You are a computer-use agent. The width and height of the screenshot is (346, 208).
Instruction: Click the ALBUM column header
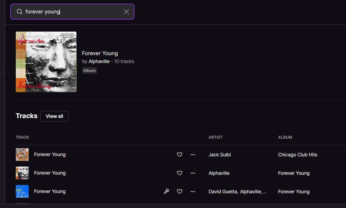click(x=285, y=137)
